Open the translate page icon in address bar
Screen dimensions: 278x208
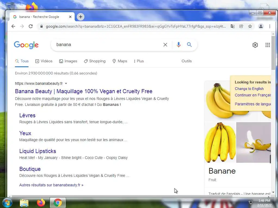point(232,26)
